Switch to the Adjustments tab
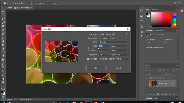 [159, 30]
